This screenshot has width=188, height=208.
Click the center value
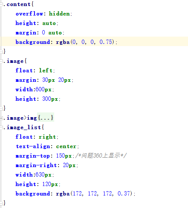tap(66, 146)
